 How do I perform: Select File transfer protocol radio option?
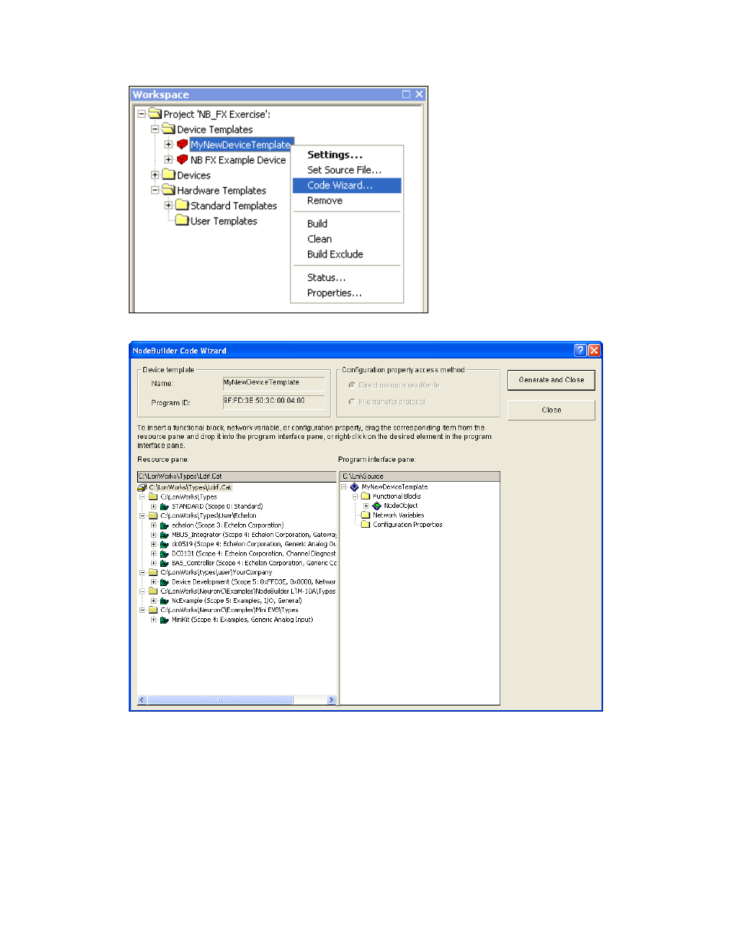click(x=352, y=401)
